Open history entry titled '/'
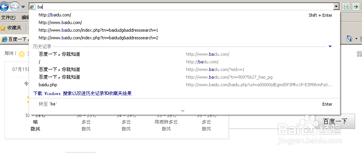 click(184, 62)
